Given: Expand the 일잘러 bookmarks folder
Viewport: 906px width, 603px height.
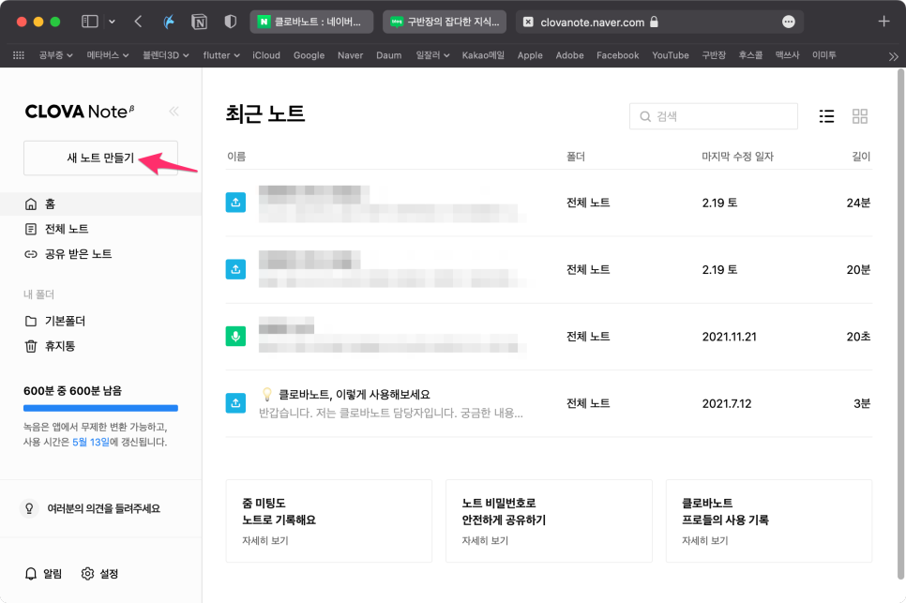Looking at the screenshot, I should click(432, 55).
